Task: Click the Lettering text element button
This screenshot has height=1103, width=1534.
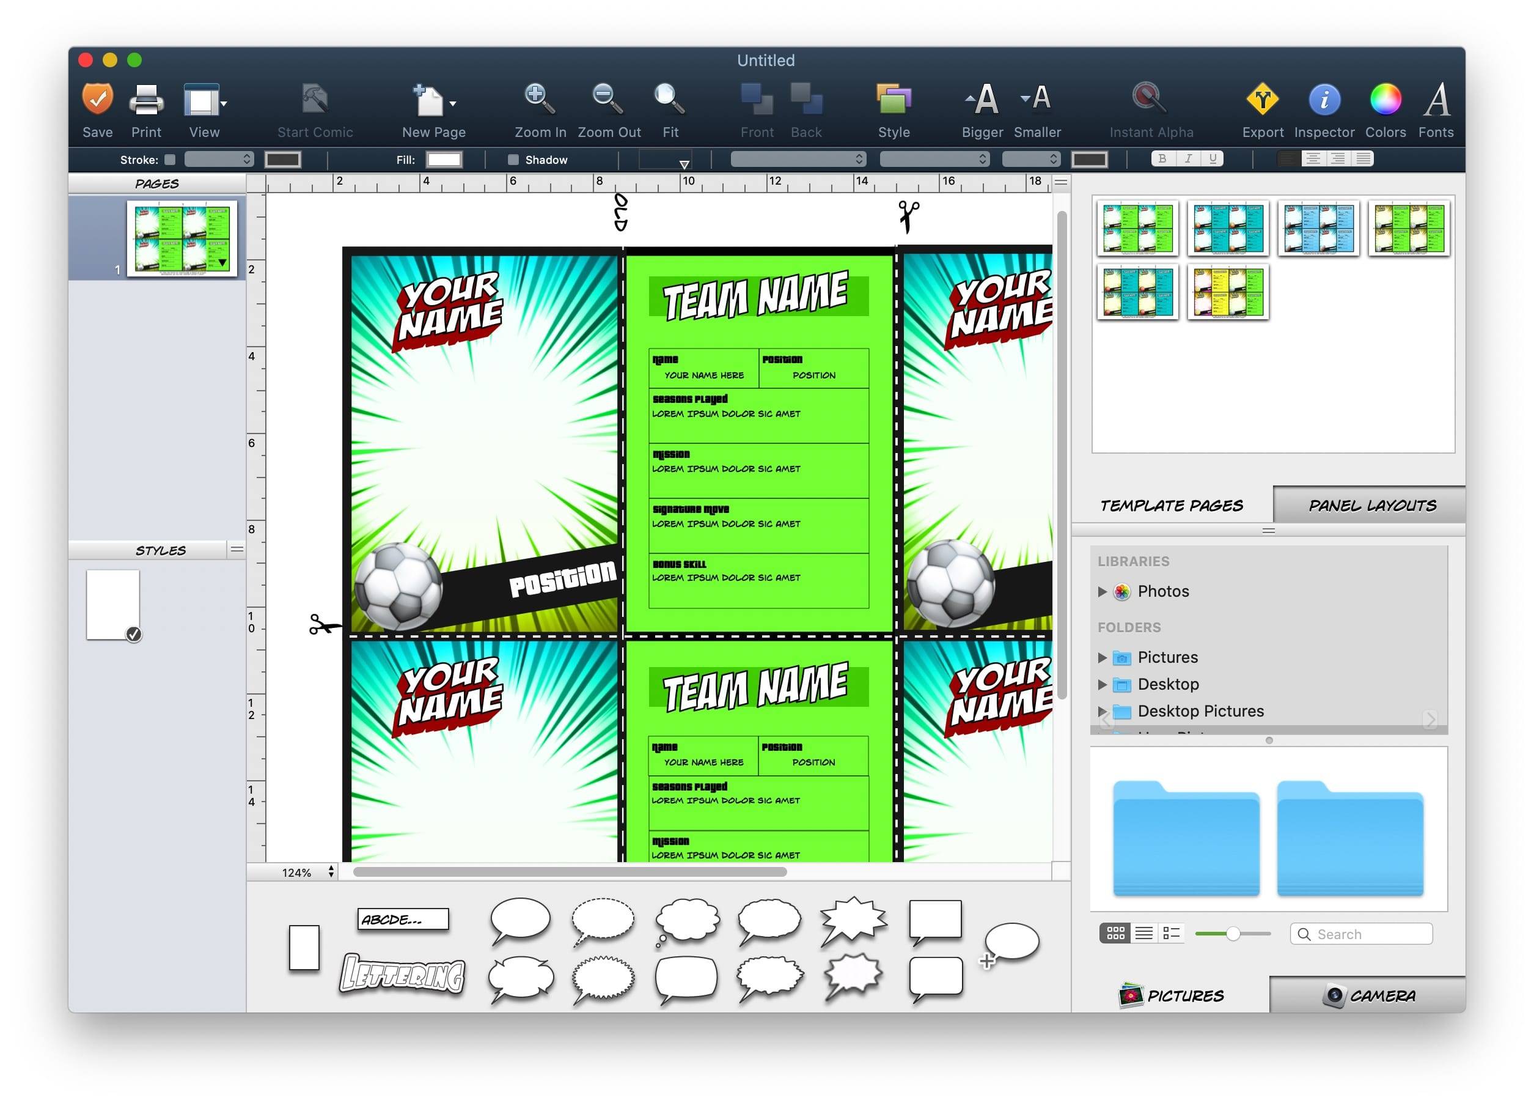Action: point(402,975)
